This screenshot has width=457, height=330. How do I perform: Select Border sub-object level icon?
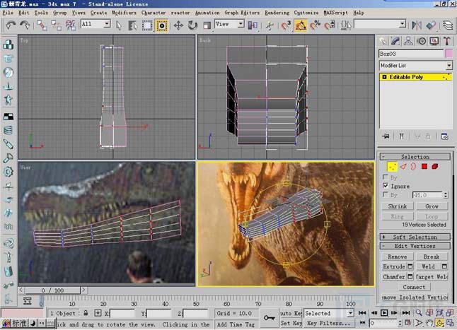coord(414,167)
